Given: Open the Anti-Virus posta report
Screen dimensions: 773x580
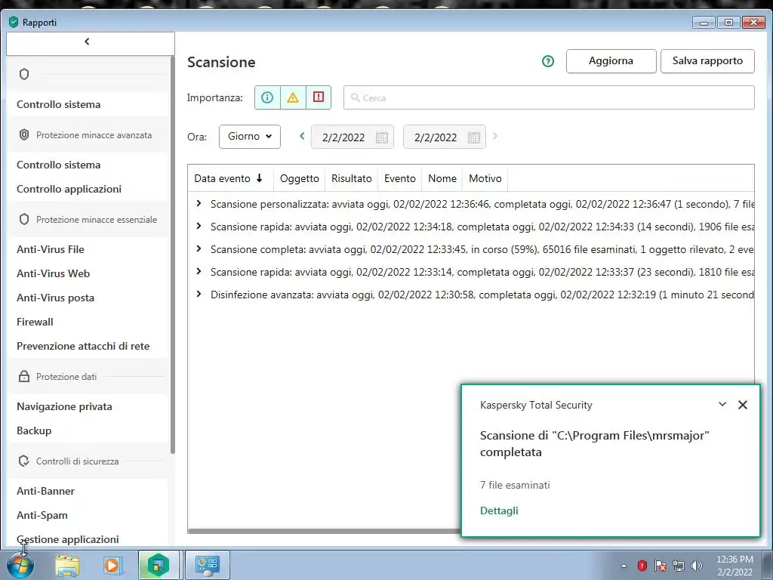Looking at the screenshot, I should point(55,298).
